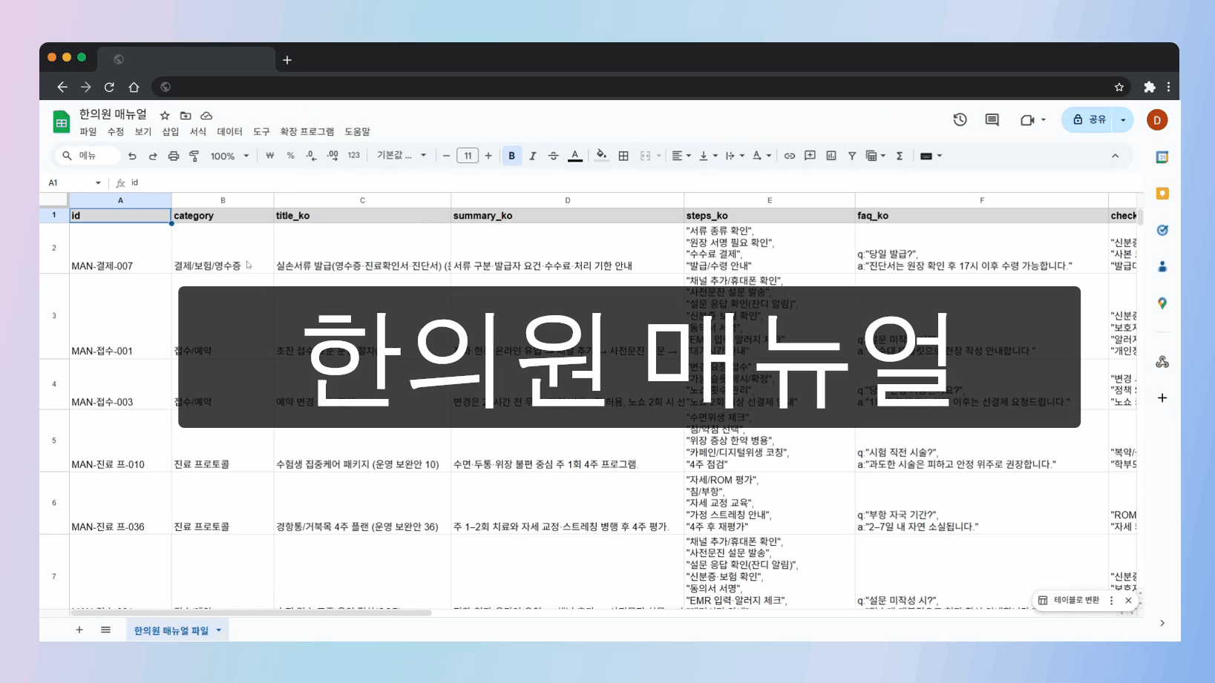Open the 삽입 menu
The width and height of the screenshot is (1215, 683).
pyautogui.click(x=171, y=131)
